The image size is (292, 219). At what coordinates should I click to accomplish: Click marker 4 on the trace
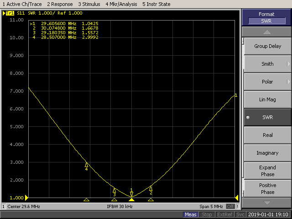[x=86, y=166]
